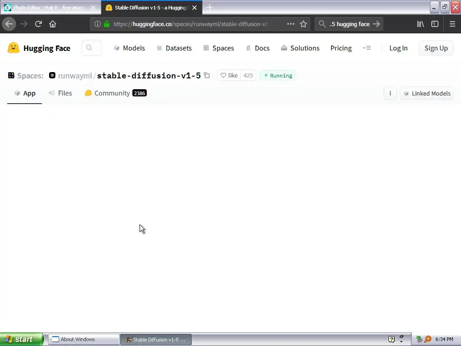Click the green padlock security icon
Viewport: 461px width, 346px height.
click(107, 24)
